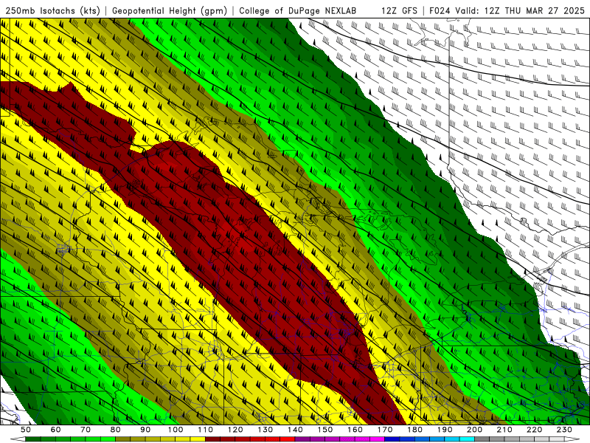Click the 150 scale number

point(325,430)
